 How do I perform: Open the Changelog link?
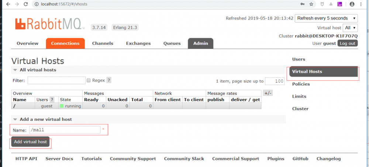[328, 159]
